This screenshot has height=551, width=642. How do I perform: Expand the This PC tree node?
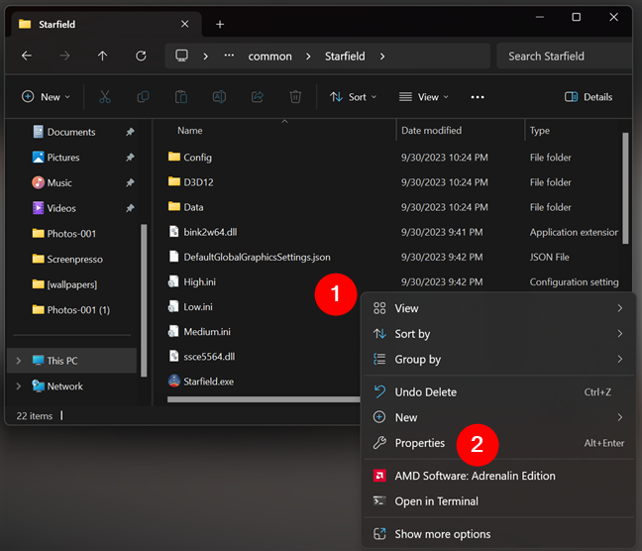(18, 361)
